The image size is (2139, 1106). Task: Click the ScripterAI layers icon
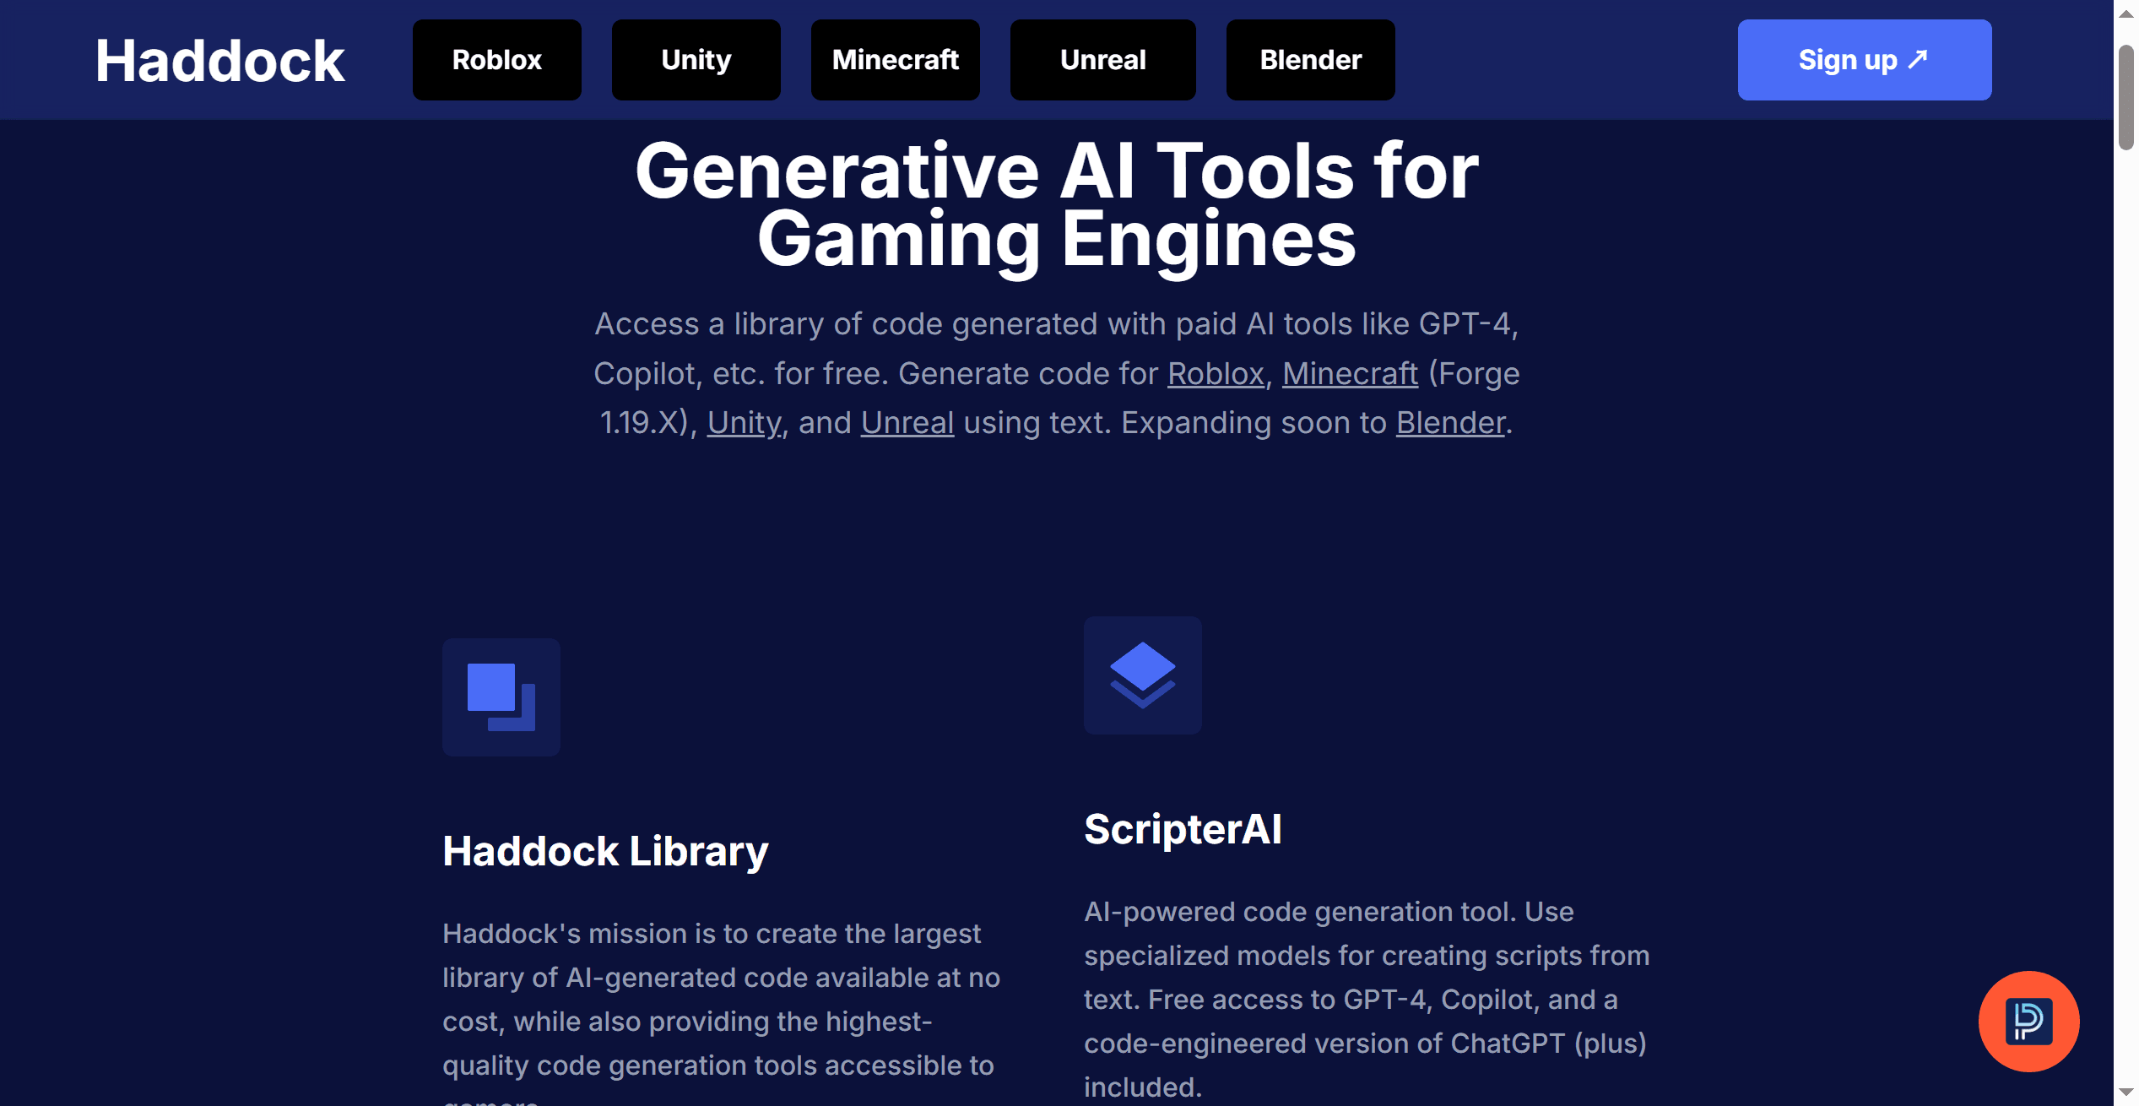pyautogui.click(x=1142, y=675)
